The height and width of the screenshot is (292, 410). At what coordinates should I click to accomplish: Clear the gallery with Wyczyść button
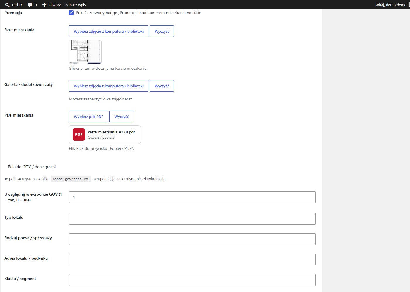[162, 86]
